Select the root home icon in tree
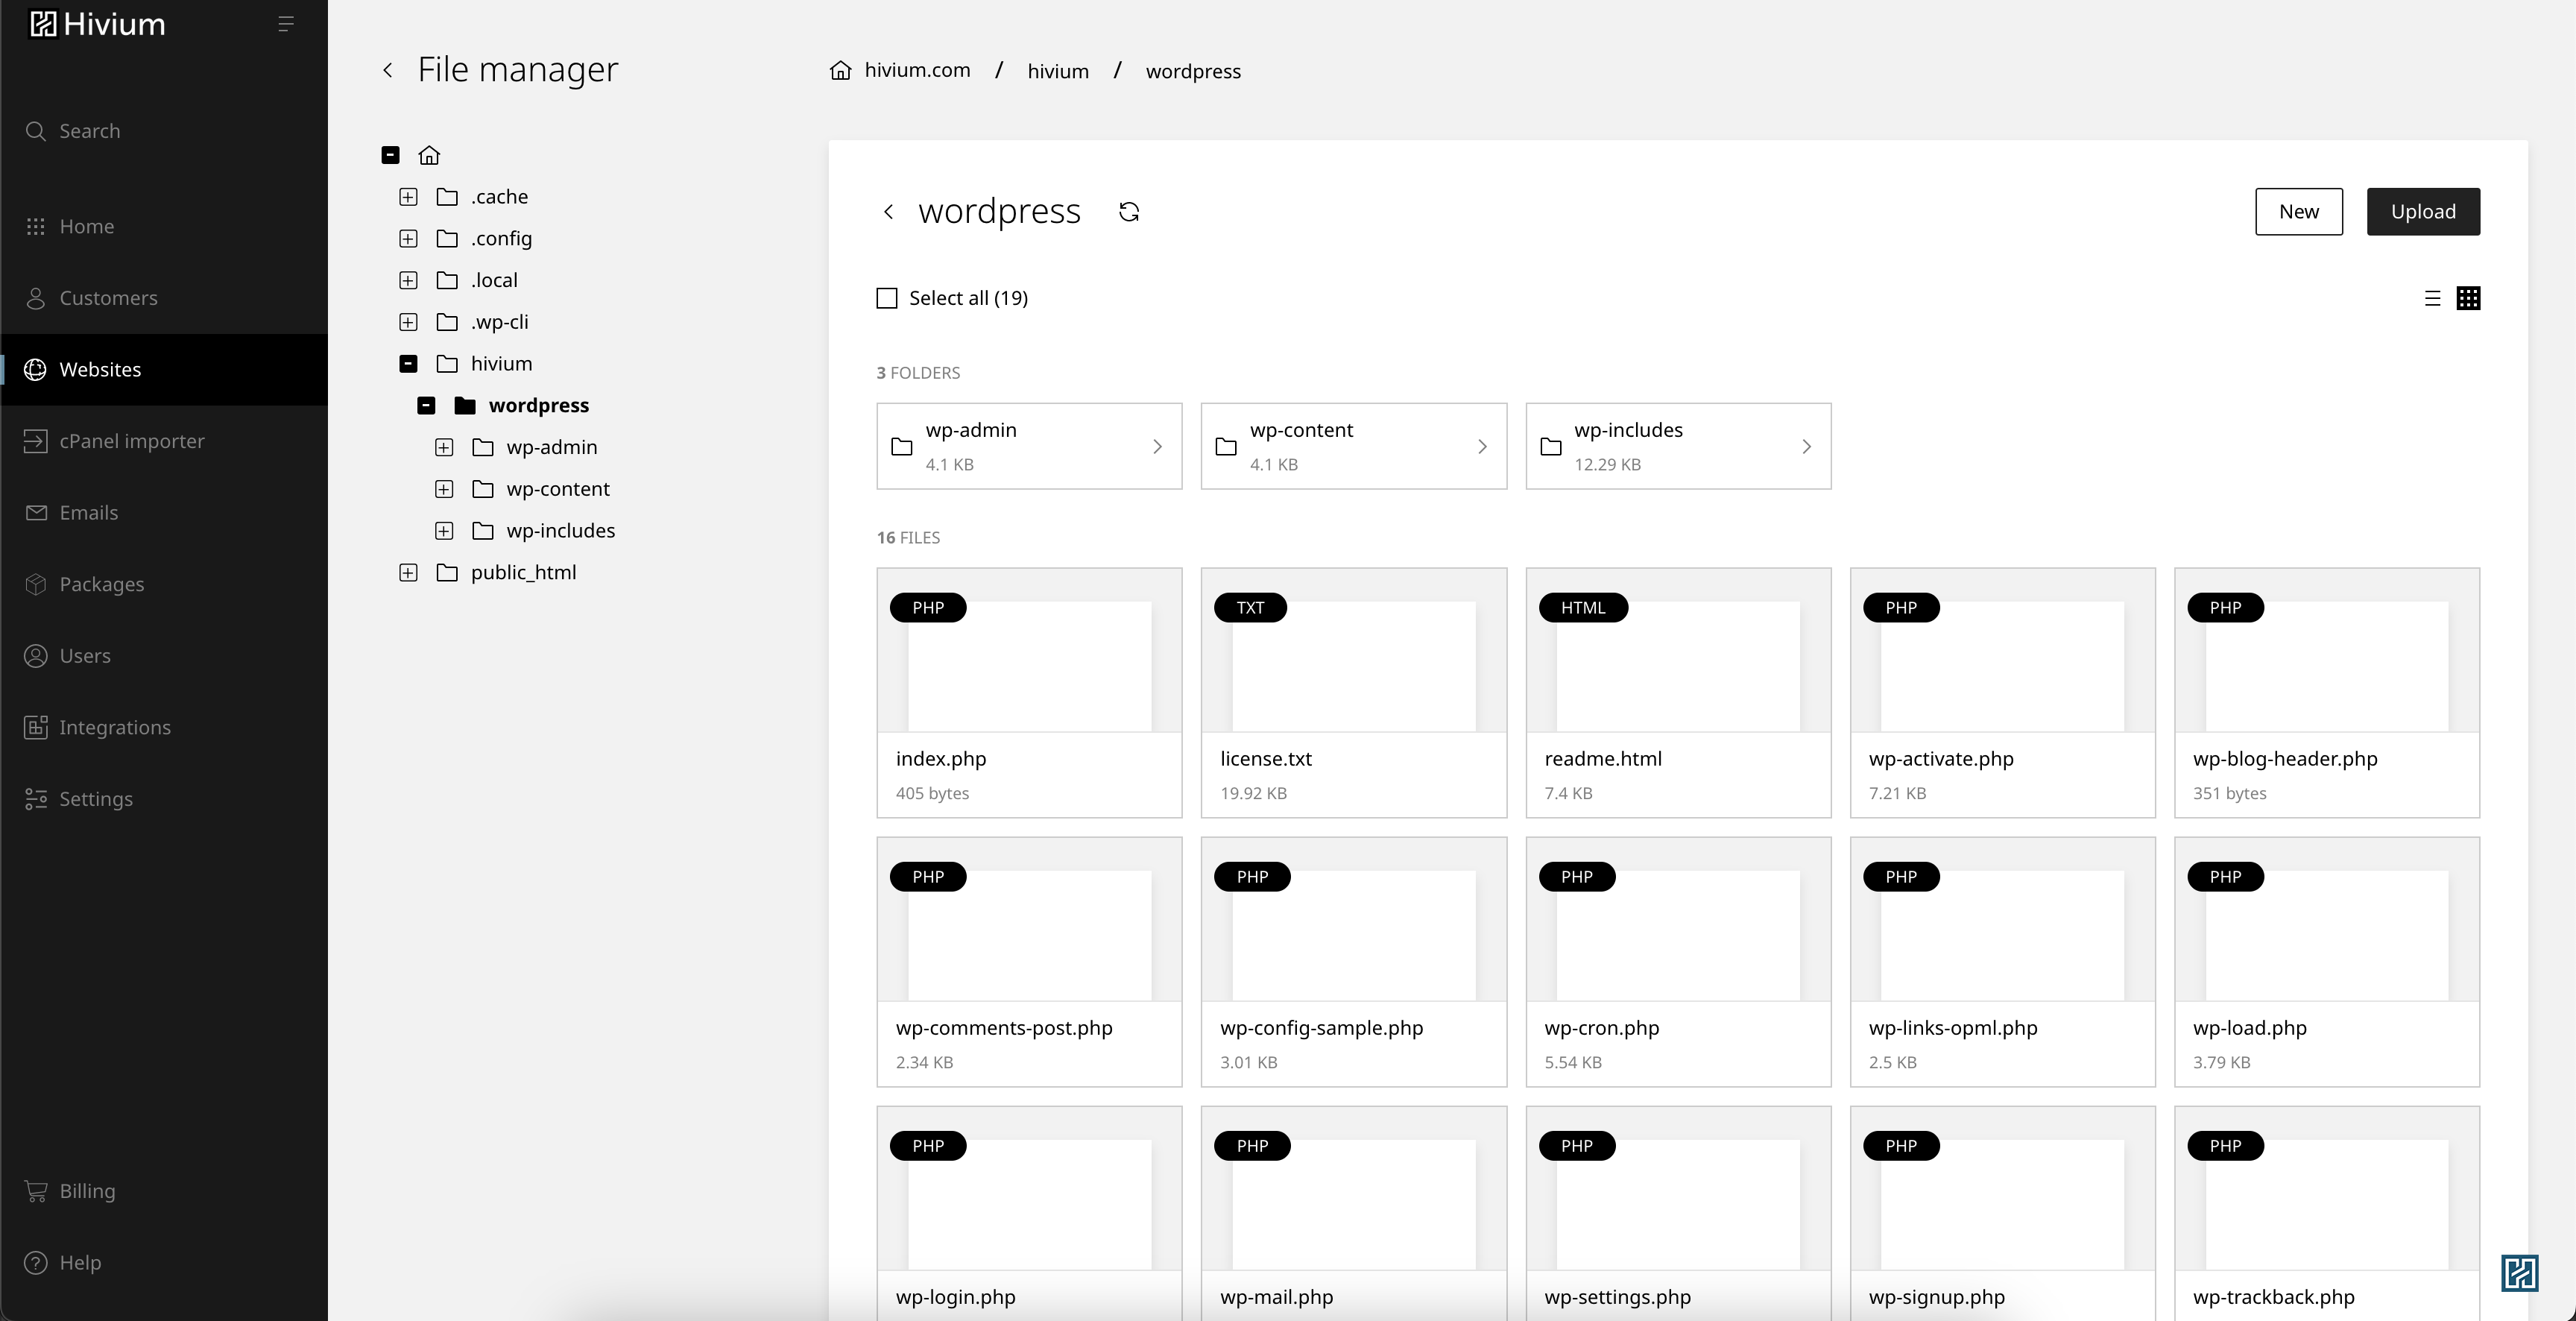The width and height of the screenshot is (2576, 1321). 429,155
